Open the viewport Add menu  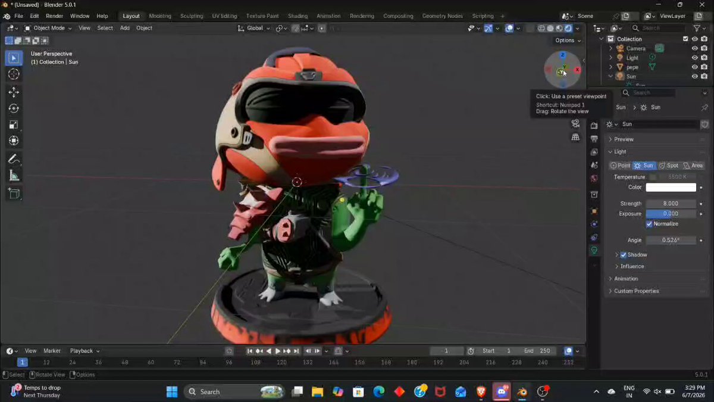124,28
